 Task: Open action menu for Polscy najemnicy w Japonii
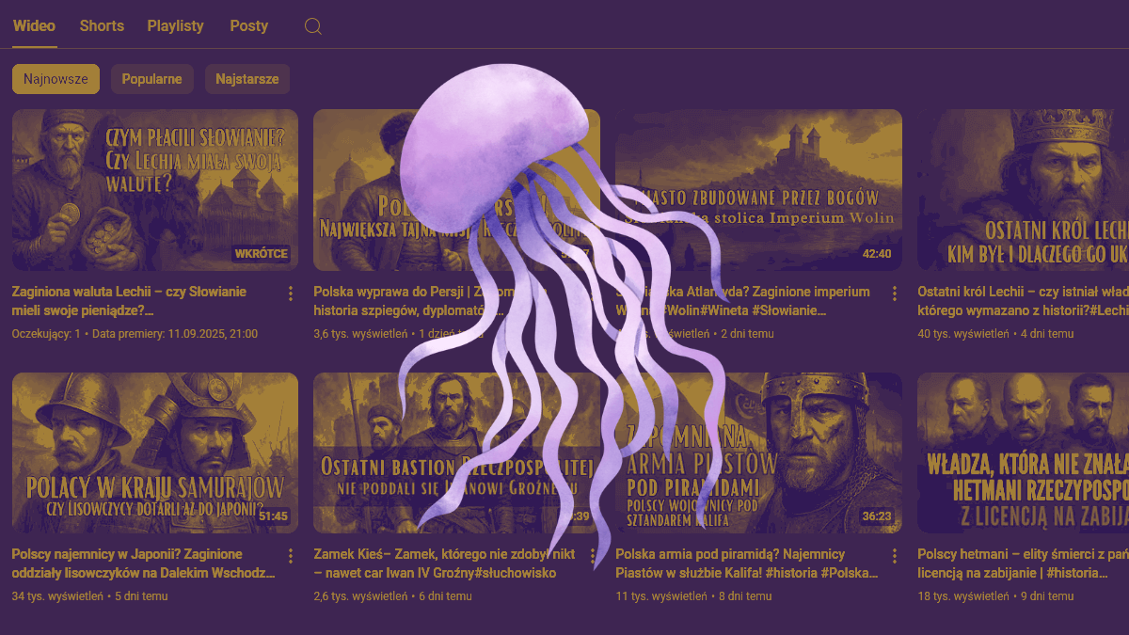[291, 556]
